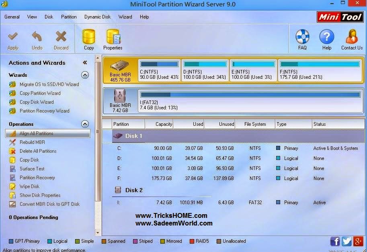Open the General menu
The height and width of the screenshot is (252, 367).
click(x=12, y=17)
